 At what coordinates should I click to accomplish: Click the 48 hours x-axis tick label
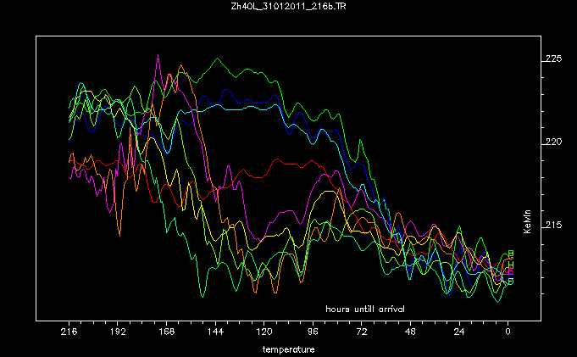tap(410, 332)
